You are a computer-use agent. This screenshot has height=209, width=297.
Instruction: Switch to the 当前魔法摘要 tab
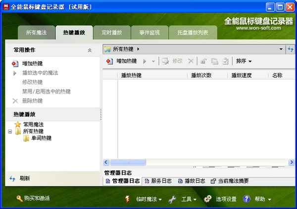click(x=230, y=181)
